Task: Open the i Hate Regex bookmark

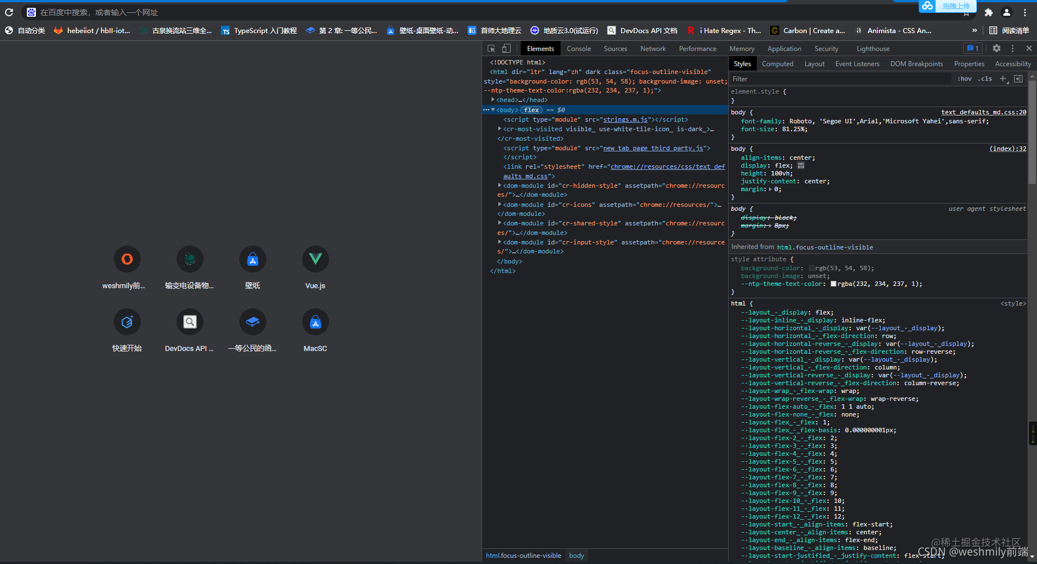Action: (724, 30)
